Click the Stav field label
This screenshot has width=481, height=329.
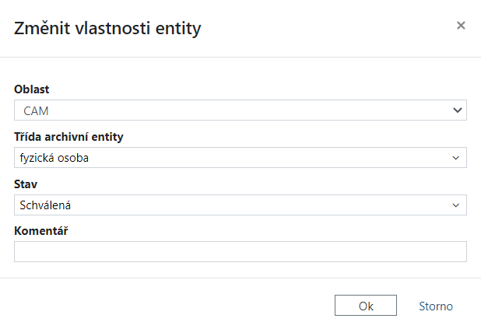click(26, 184)
